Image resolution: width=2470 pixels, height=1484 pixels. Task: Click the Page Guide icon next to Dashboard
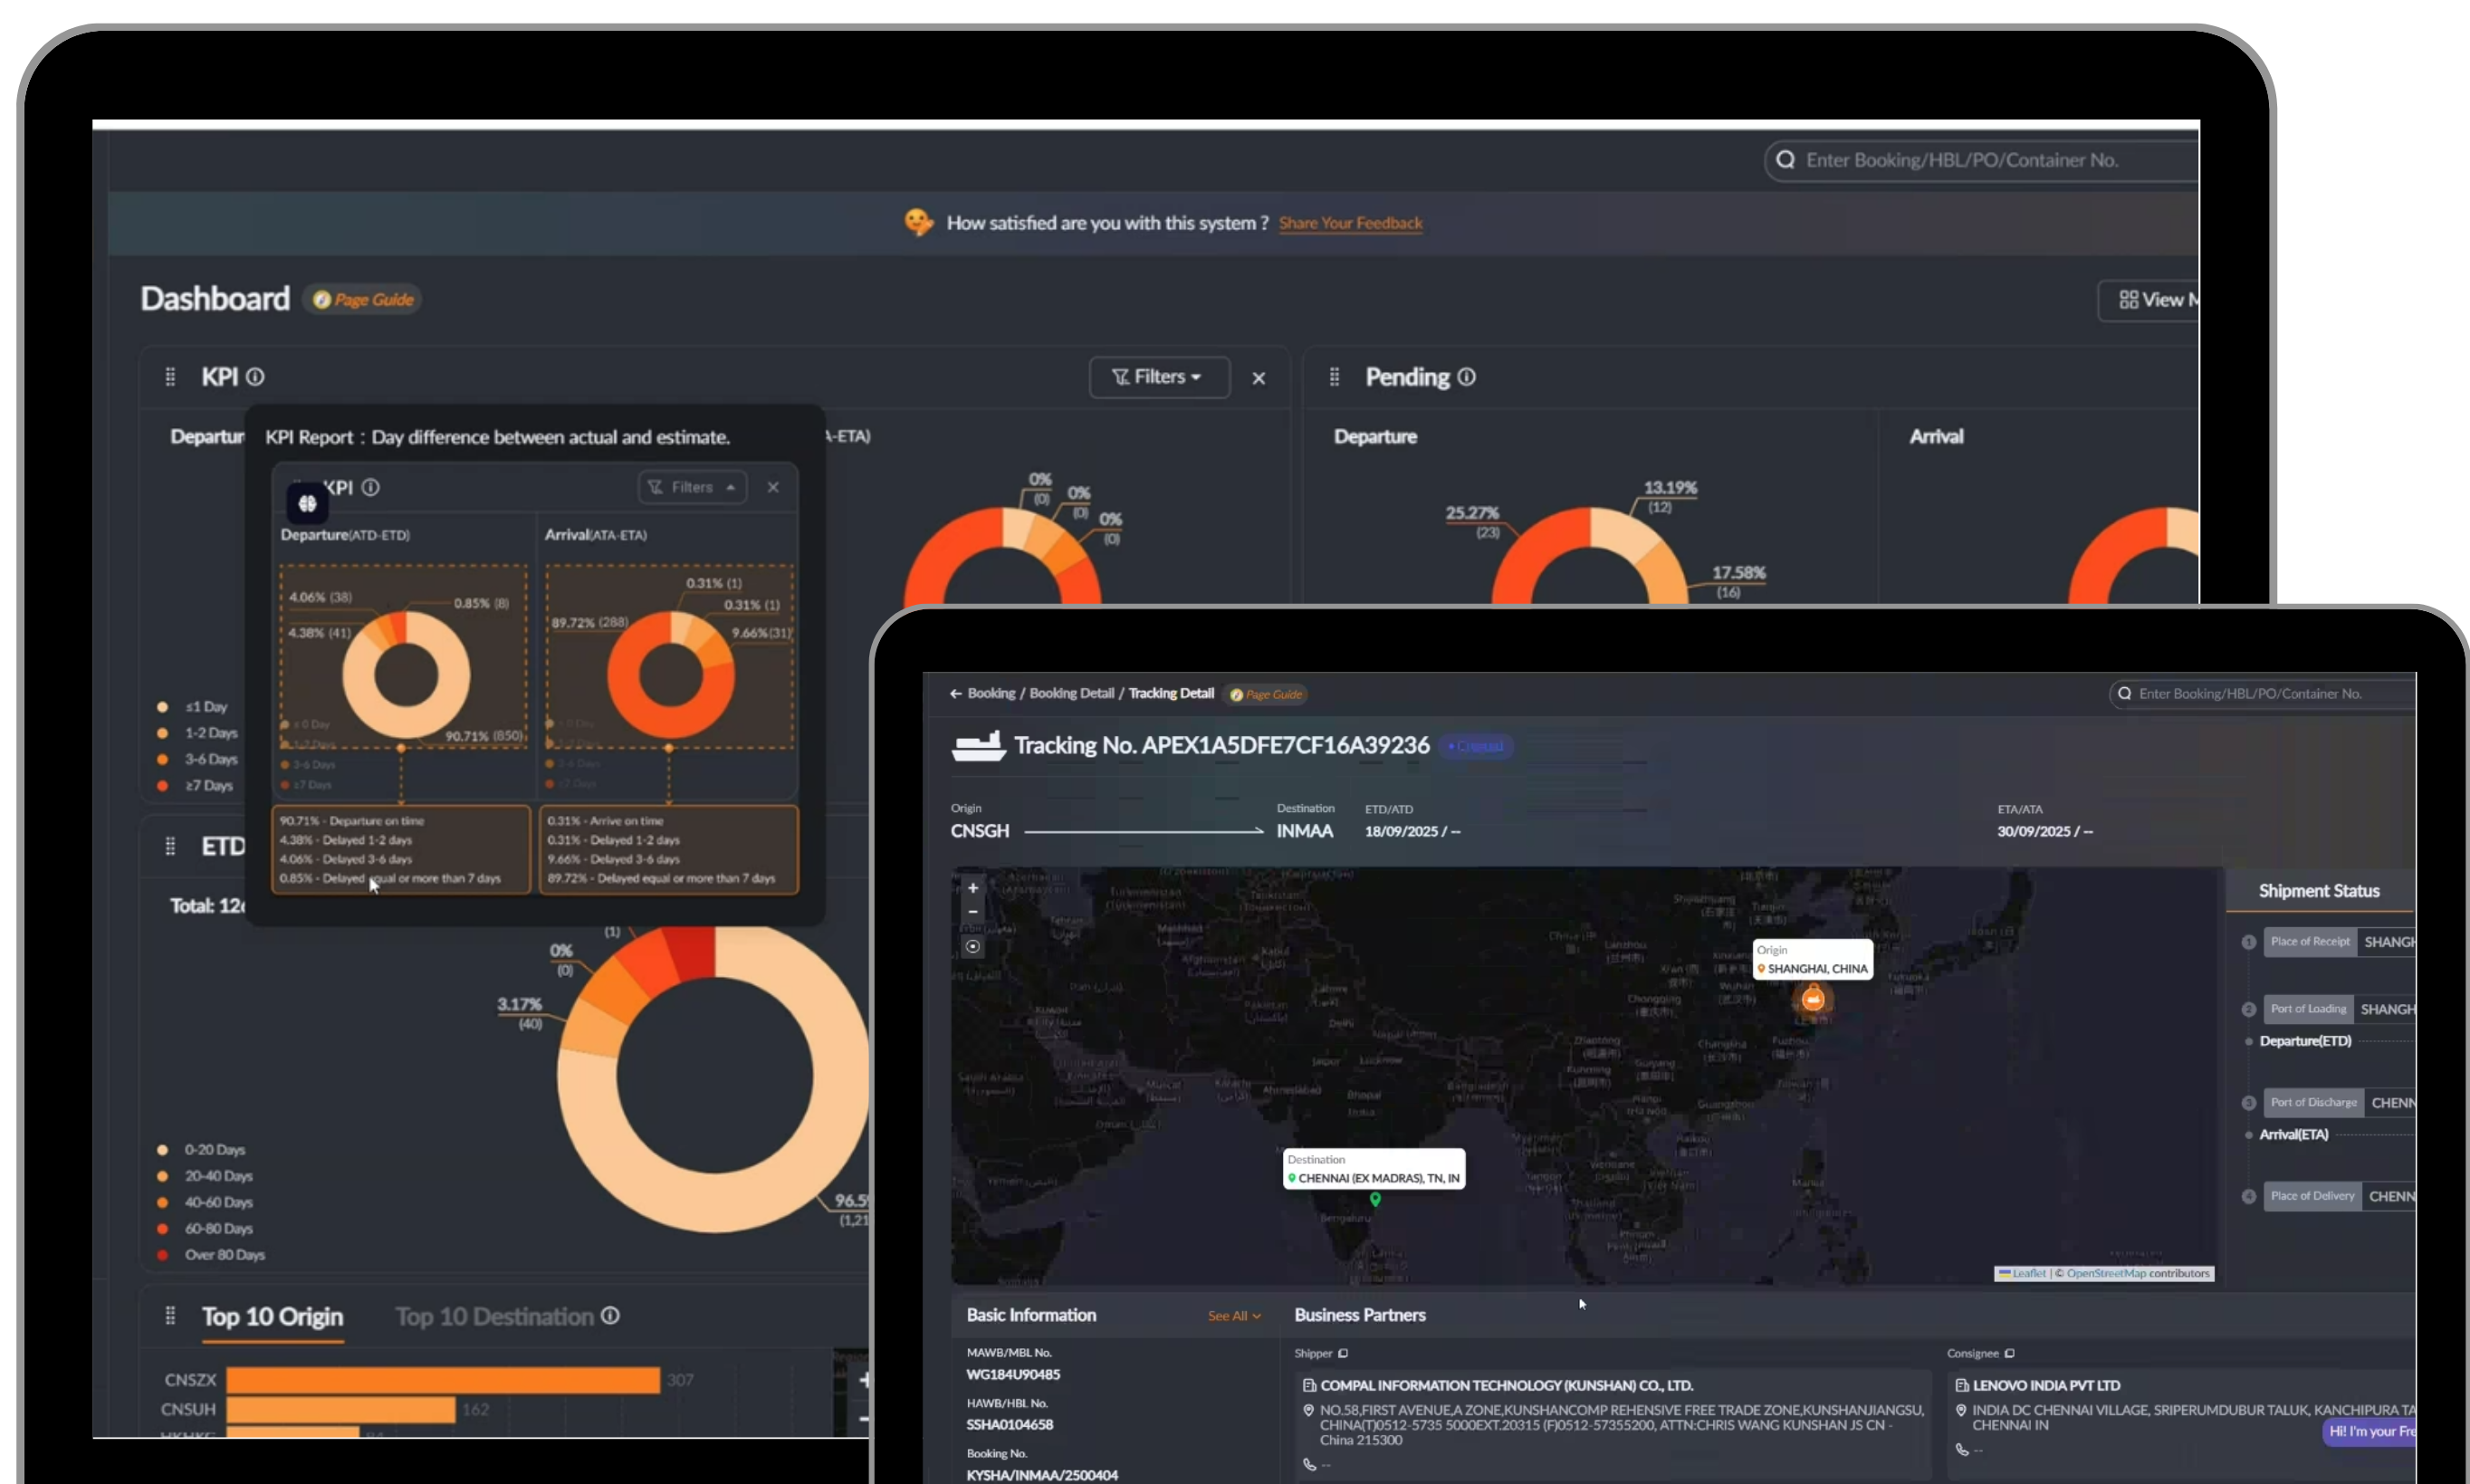[x=322, y=299]
